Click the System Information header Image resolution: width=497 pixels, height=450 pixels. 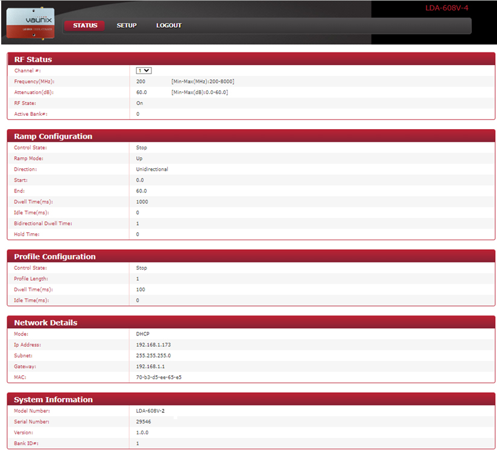pyautogui.click(x=53, y=399)
